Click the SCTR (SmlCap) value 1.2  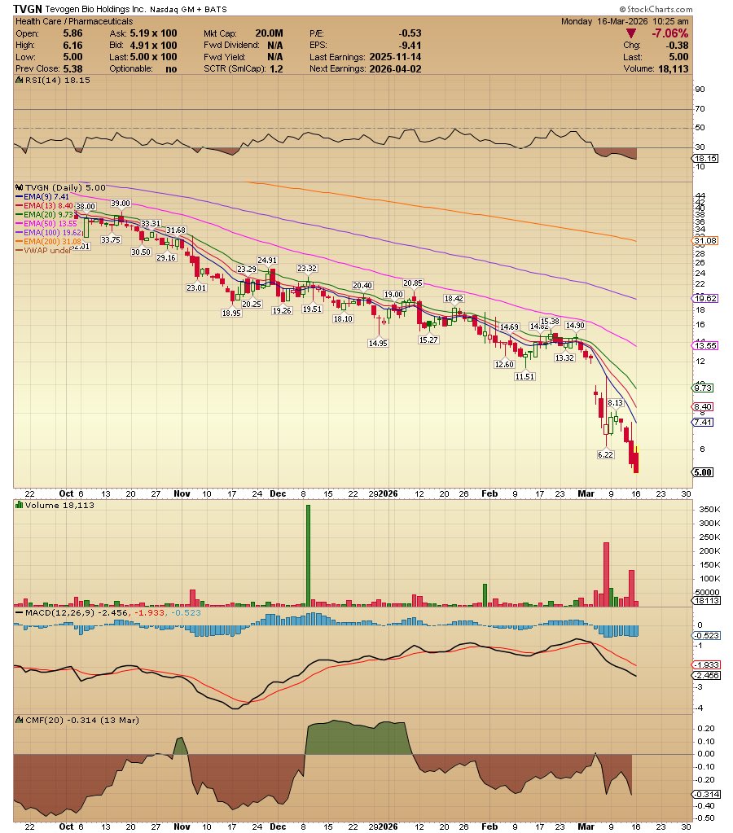(x=276, y=68)
